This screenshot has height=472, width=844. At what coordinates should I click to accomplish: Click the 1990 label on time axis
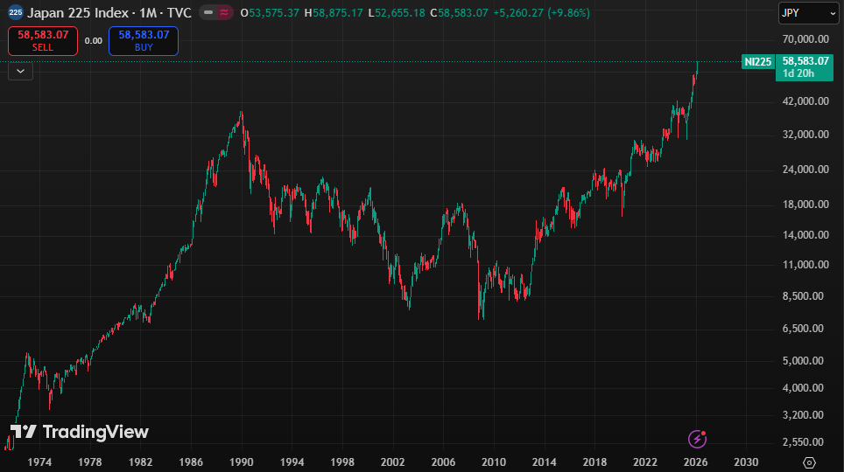[x=243, y=462]
